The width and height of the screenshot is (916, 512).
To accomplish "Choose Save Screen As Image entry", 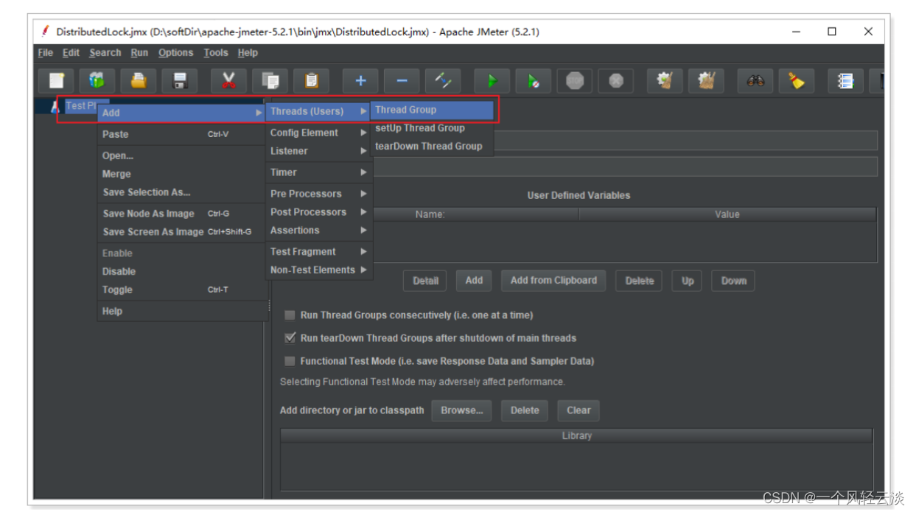I will pos(181,232).
